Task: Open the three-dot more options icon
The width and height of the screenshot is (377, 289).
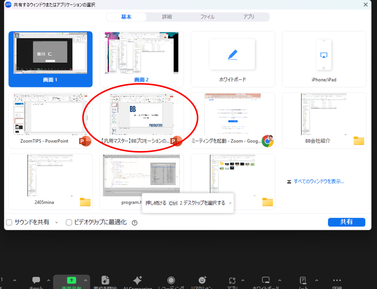Action: pyautogui.click(x=337, y=281)
